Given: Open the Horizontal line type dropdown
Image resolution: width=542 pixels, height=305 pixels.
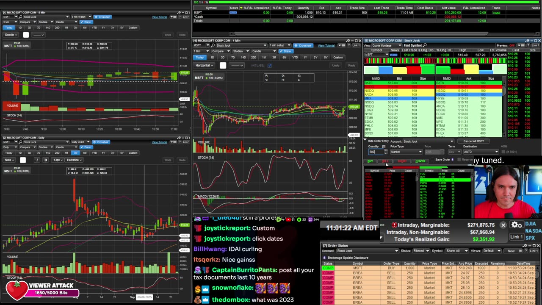Looking at the screenshot, I should (204, 66).
